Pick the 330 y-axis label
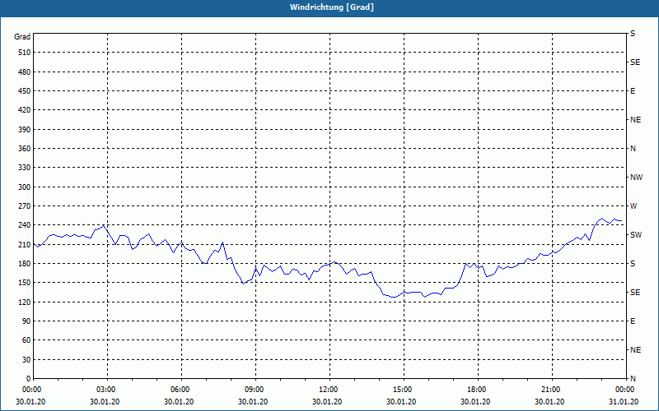Screen dimensions: 659x411 [x=25, y=168]
